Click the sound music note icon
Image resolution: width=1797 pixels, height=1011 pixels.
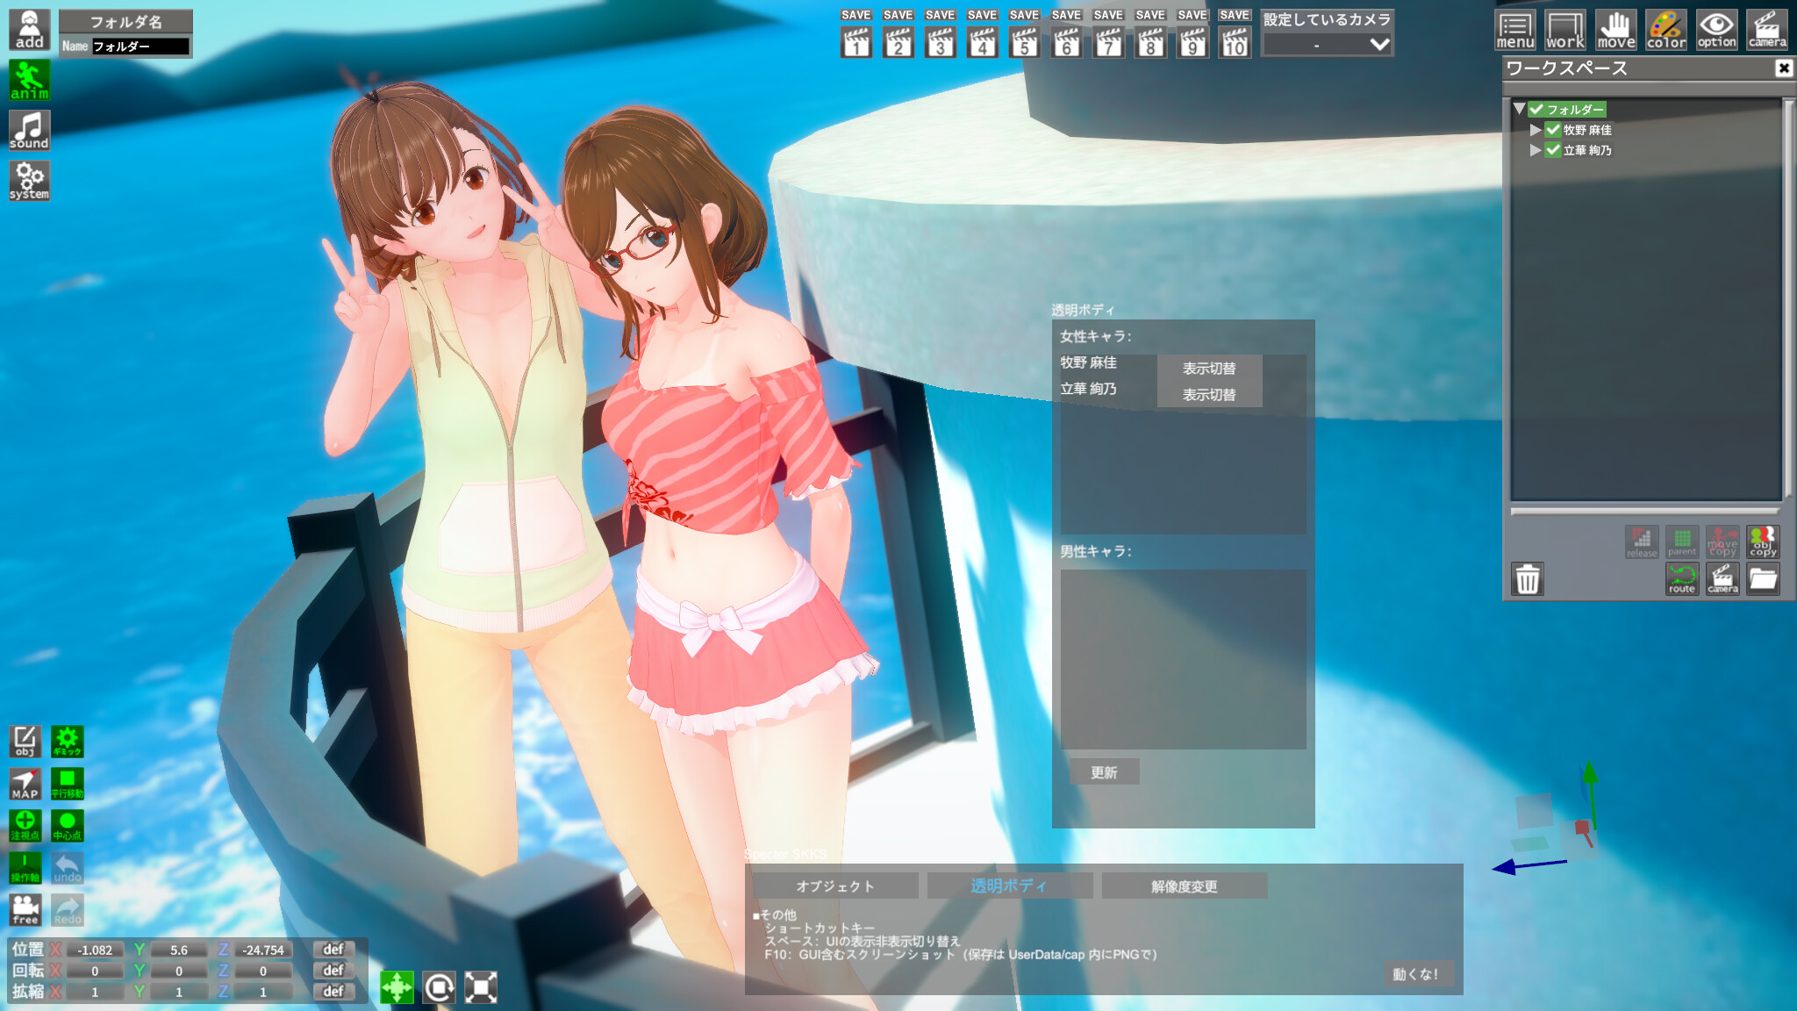(x=29, y=130)
